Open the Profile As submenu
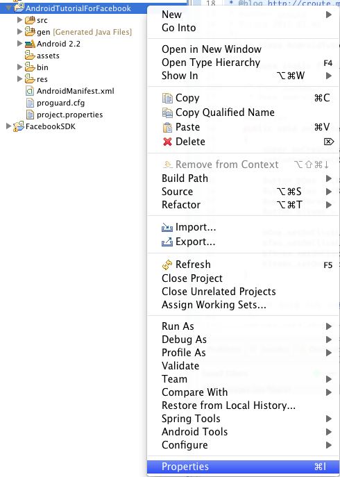 click(x=244, y=353)
